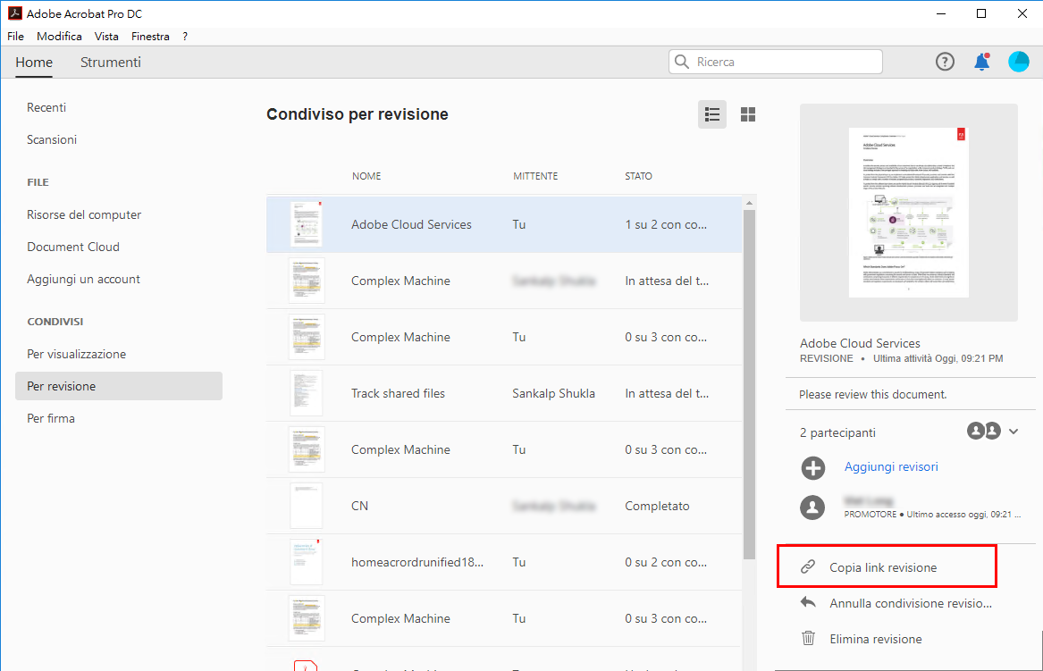Screen dimensions: 1043x671
Task: Select the Adobe Cloud Services row
Action: click(504, 225)
